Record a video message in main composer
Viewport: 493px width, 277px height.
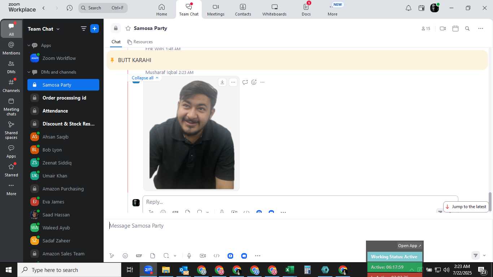pos(203,256)
